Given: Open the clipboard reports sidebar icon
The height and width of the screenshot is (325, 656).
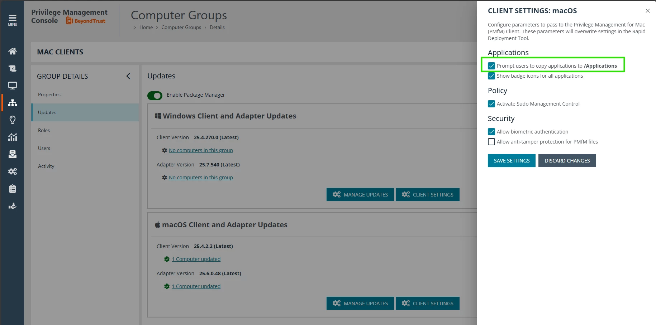Looking at the screenshot, I should (x=13, y=189).
